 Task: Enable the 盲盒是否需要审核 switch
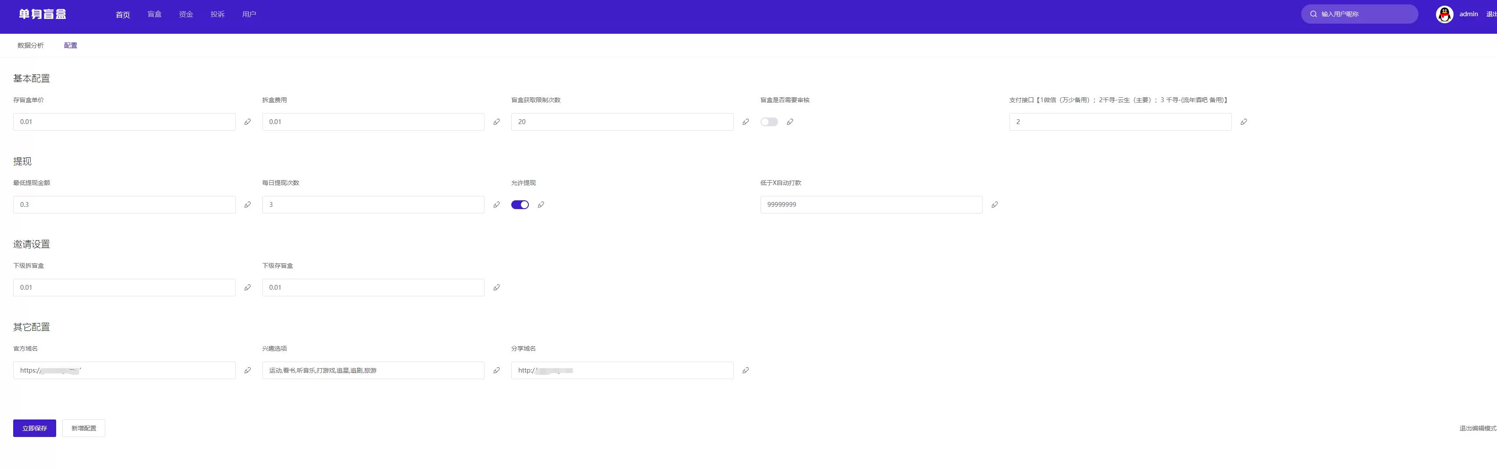pos(769,122)
